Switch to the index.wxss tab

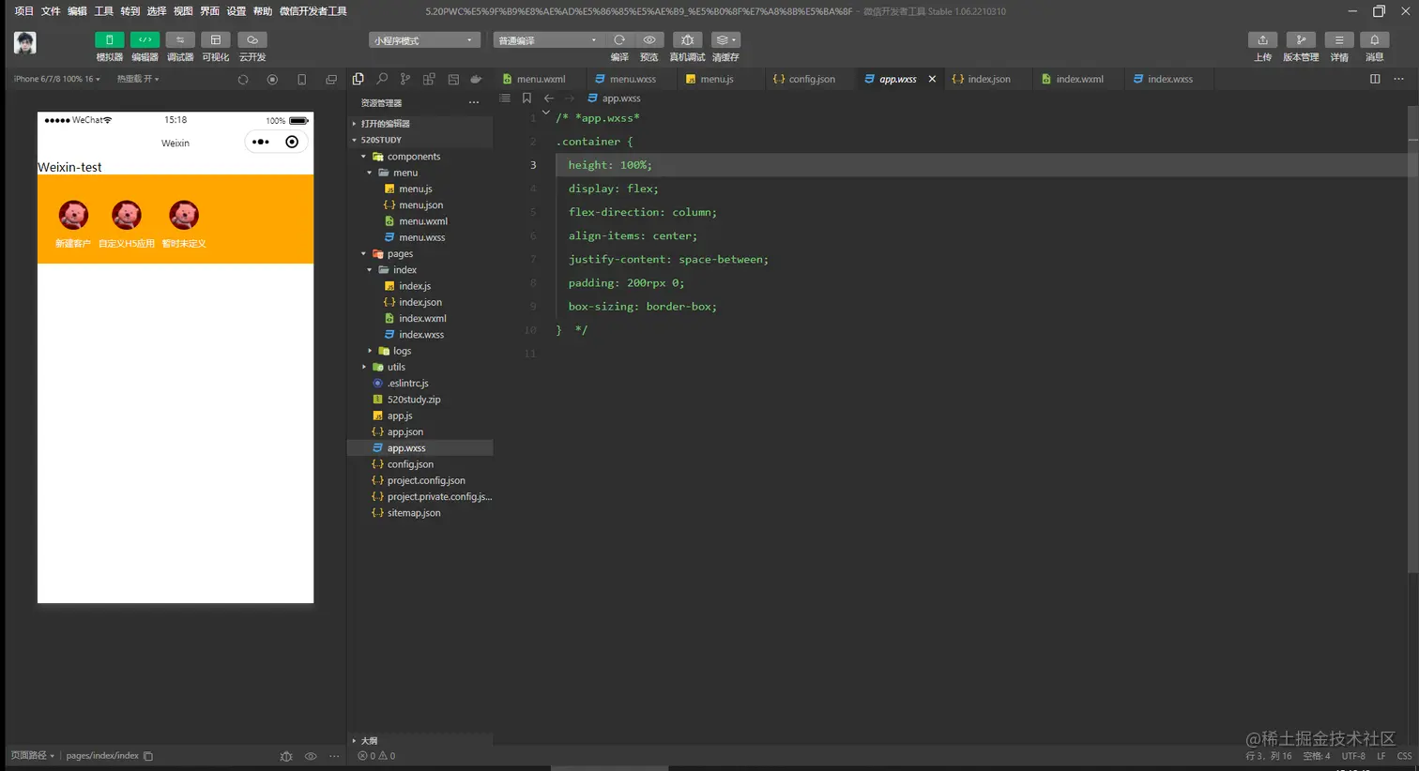tap(1170, 79)
